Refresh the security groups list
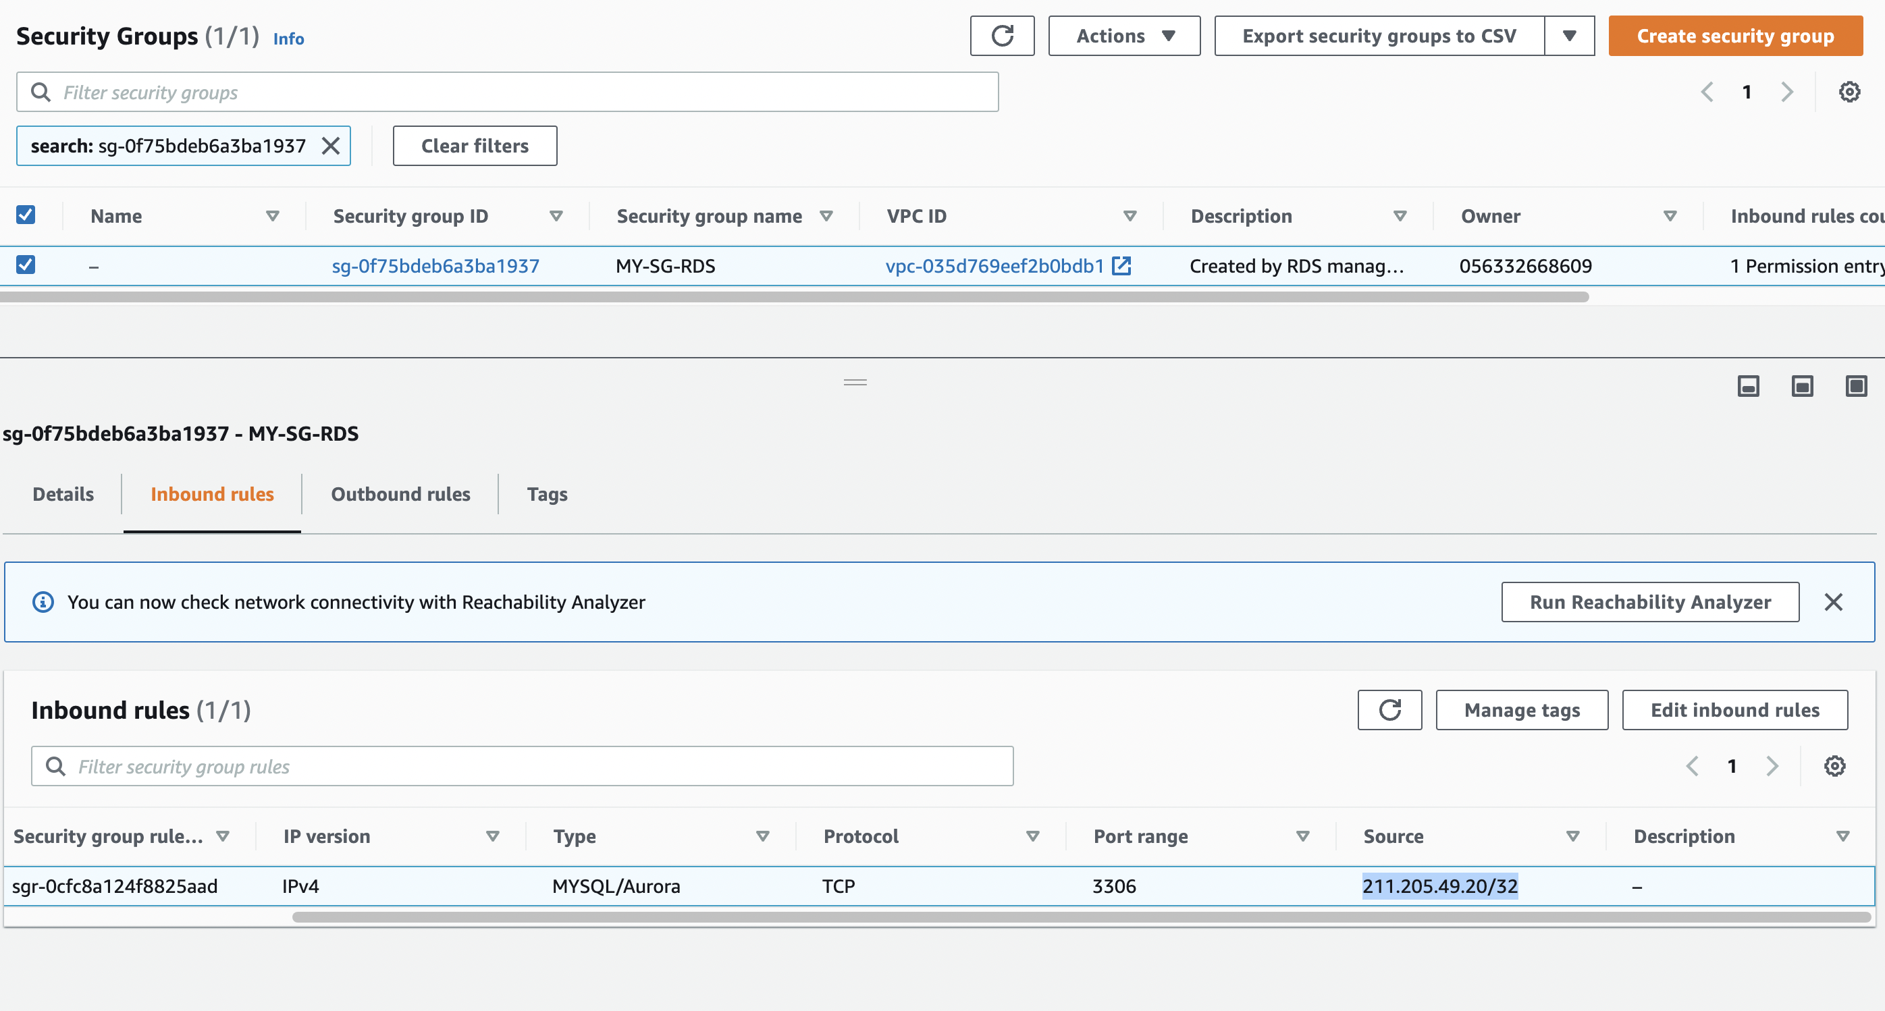 pyautogui.click(x=1002, y=36)
